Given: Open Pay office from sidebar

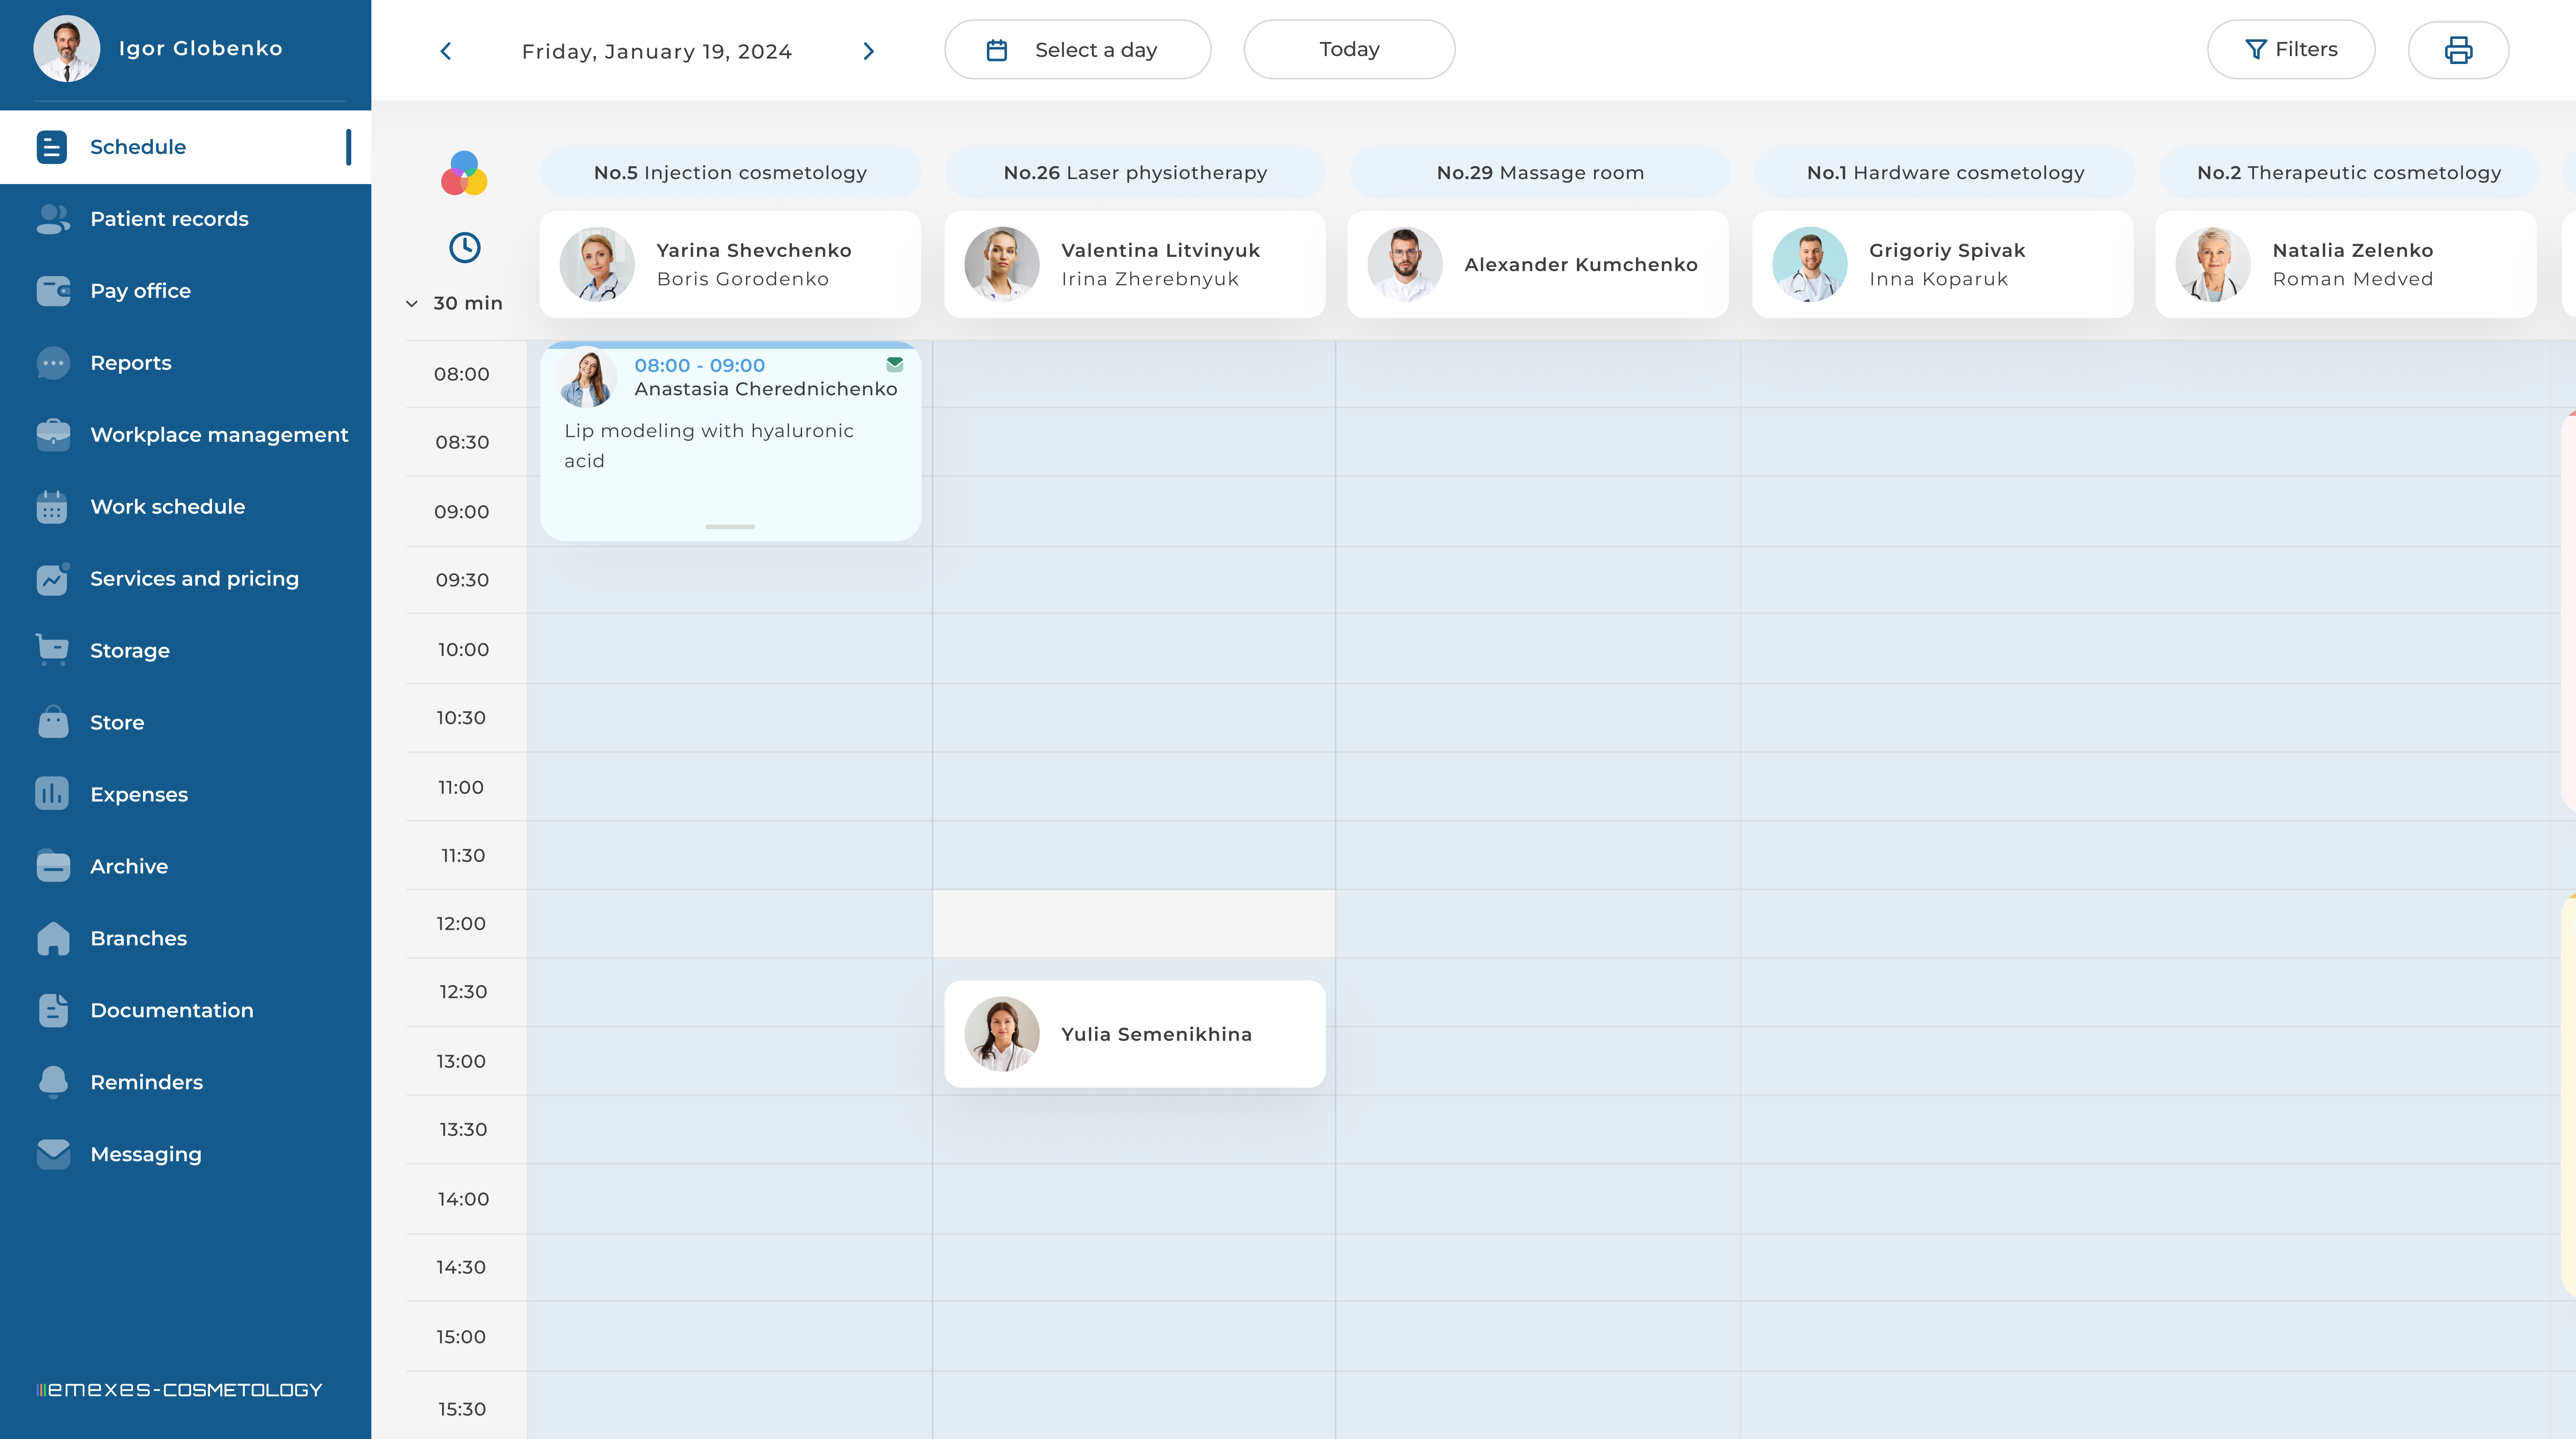Looking at the screenshot, I should pyautogui.click(x=140, y=291).
